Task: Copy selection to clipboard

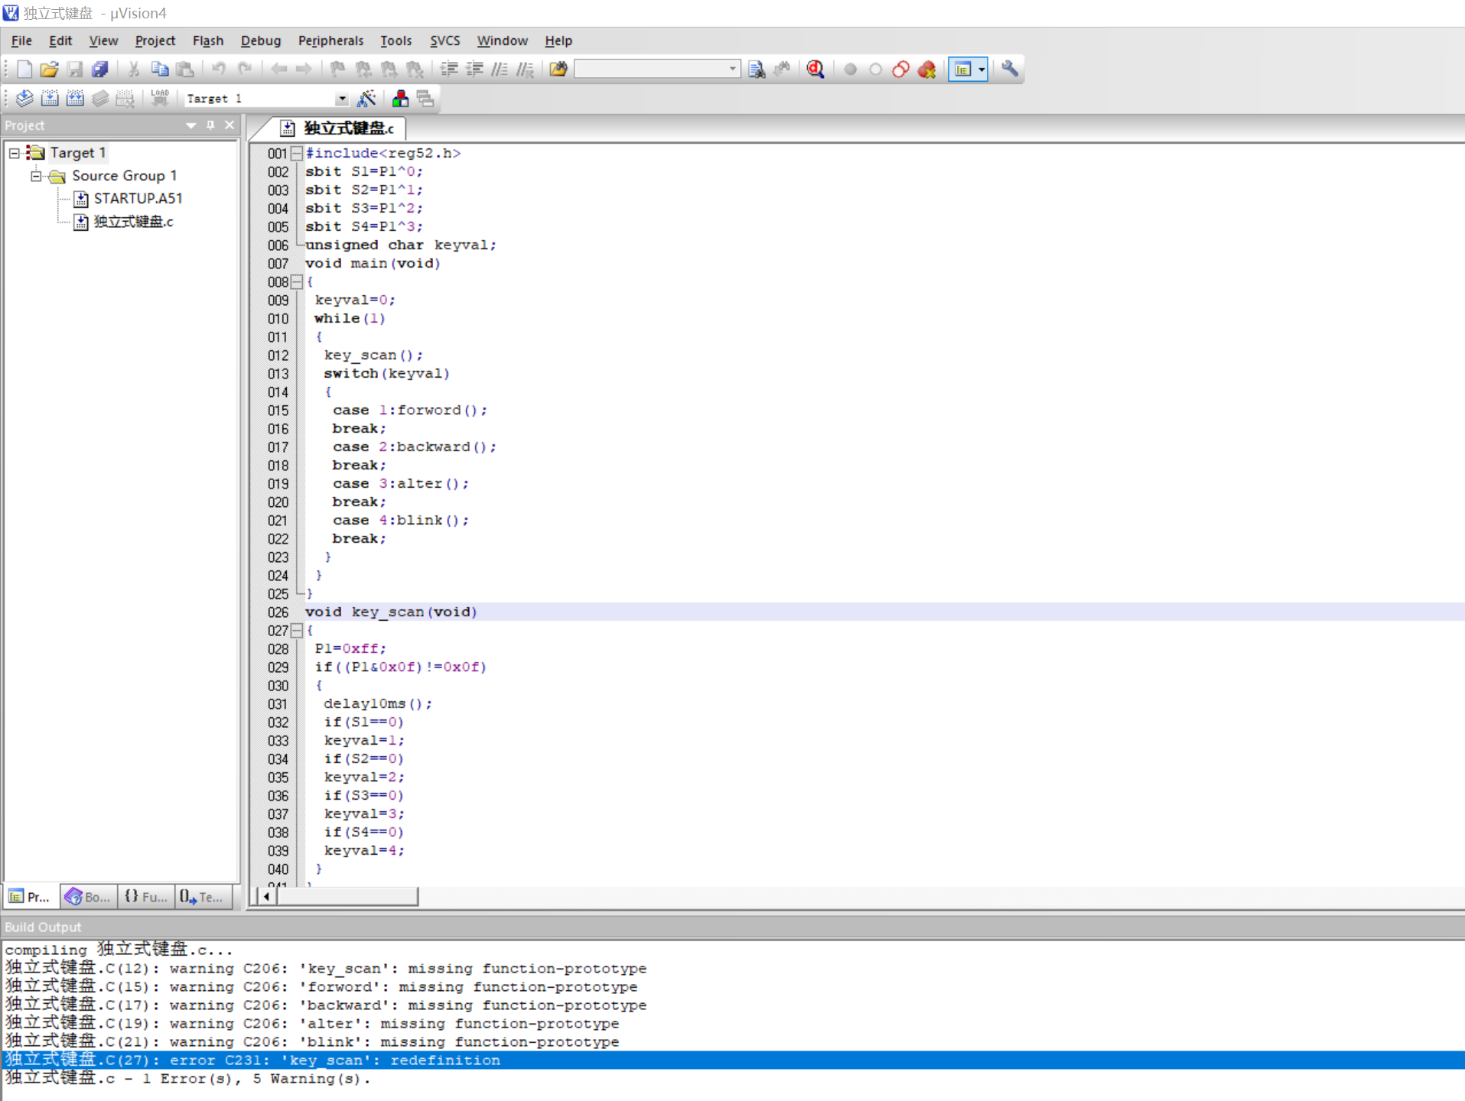Action: pos(159,70)
